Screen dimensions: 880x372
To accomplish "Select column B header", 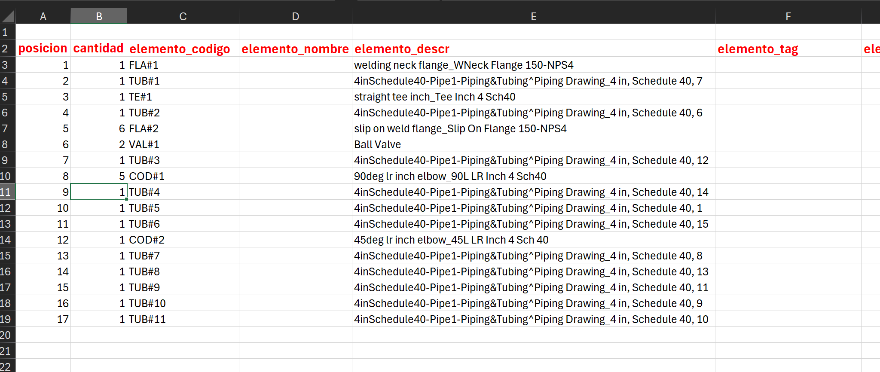I will 99,16.
